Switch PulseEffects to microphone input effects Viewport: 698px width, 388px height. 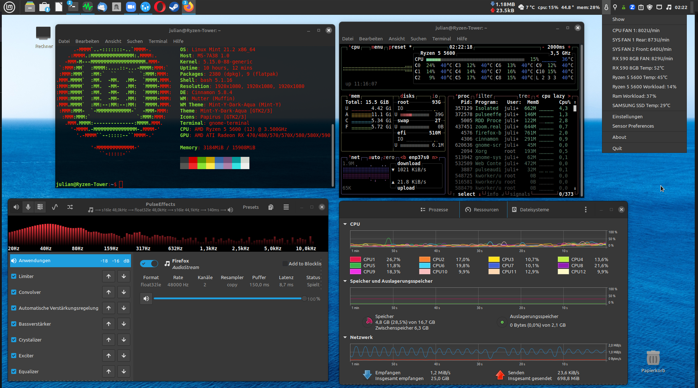tap(28, 207)
